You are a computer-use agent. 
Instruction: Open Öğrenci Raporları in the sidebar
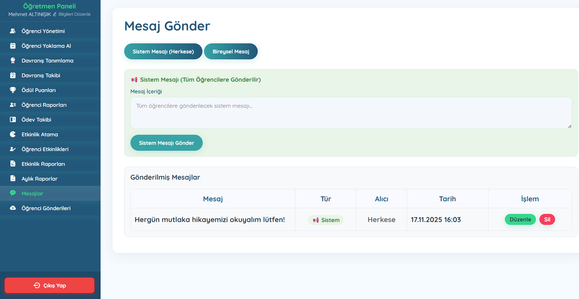coord(44,105)
